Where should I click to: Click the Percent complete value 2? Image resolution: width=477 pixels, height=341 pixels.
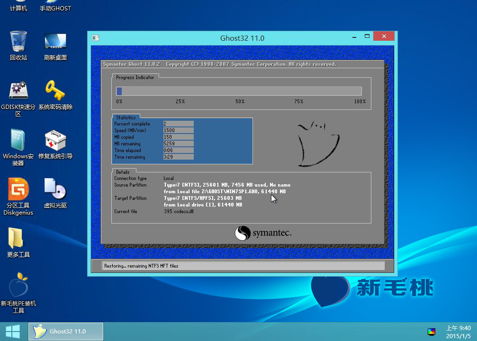(178, 124)
